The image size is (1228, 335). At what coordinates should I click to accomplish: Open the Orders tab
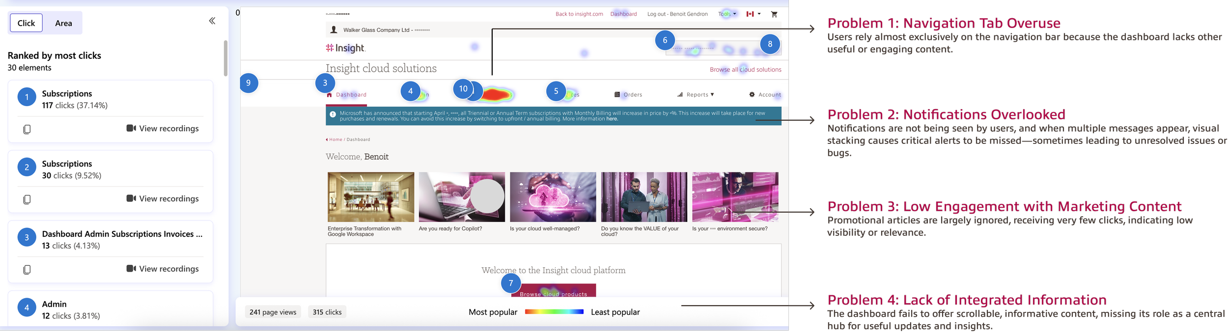click(x=628, y=95)
